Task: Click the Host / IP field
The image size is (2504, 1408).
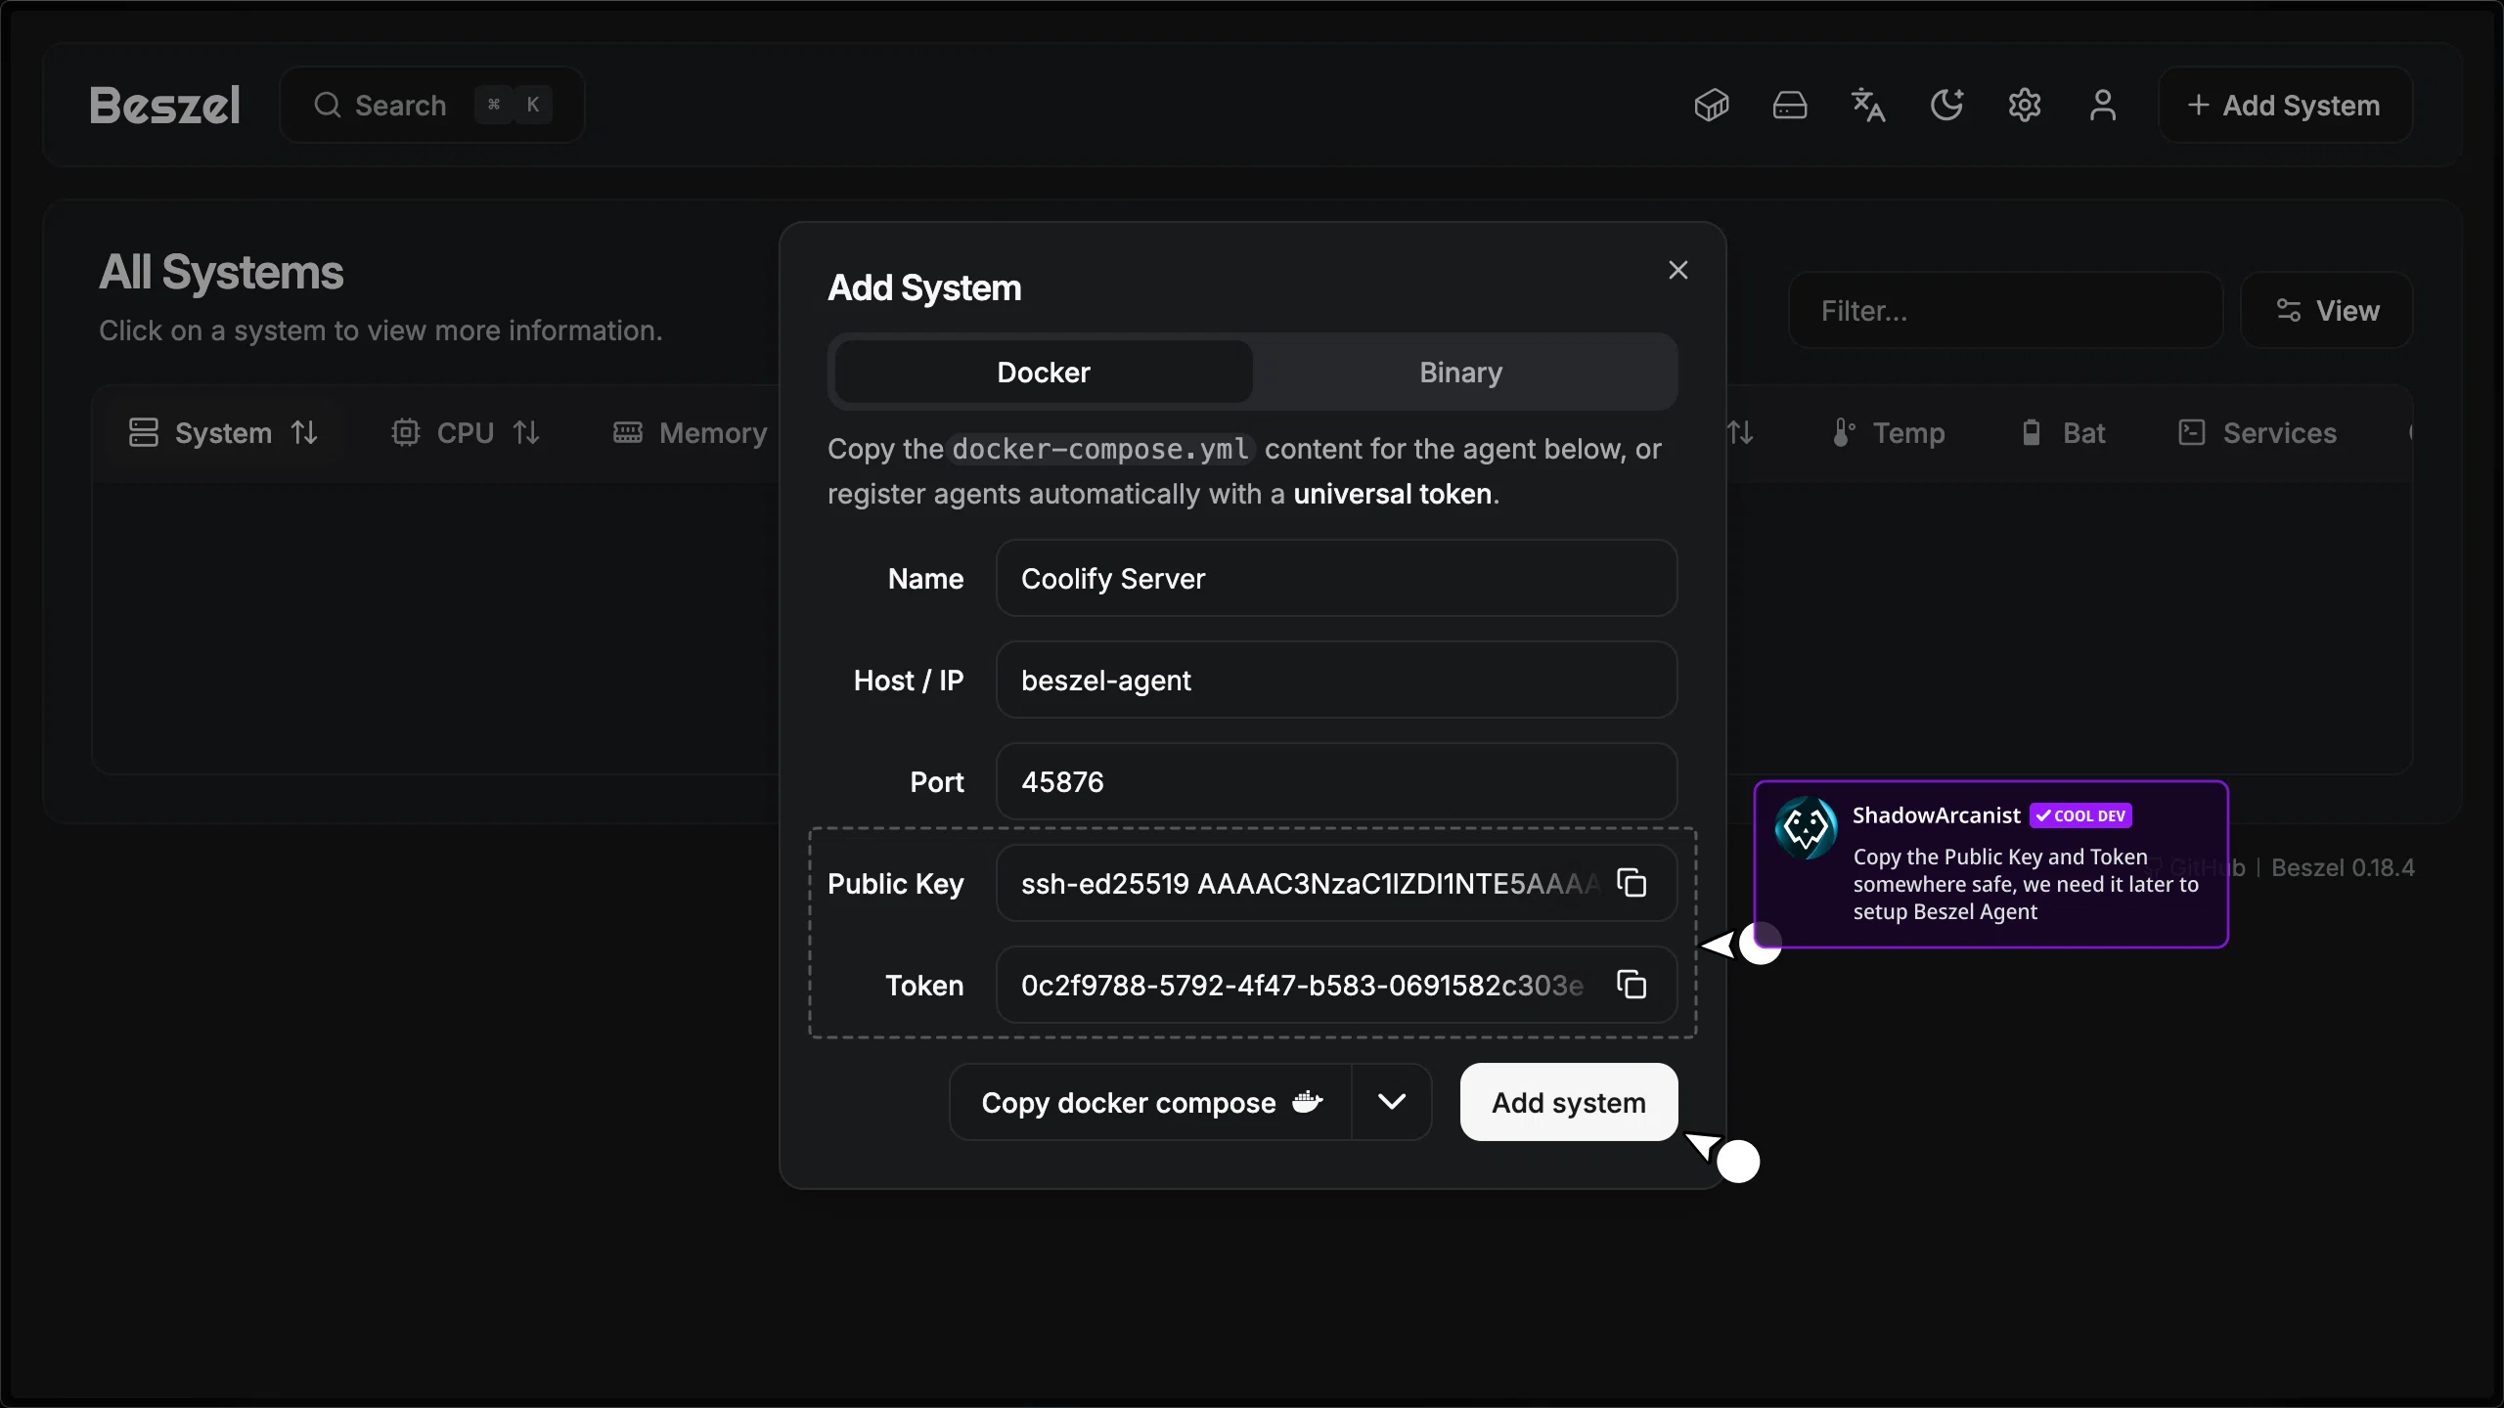Action: click(x=1336, y=681)
